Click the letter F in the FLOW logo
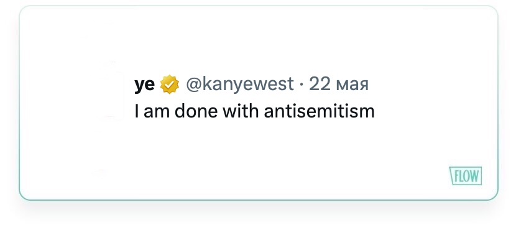Screen dimensions: 516x225 (x=456, y=177)
